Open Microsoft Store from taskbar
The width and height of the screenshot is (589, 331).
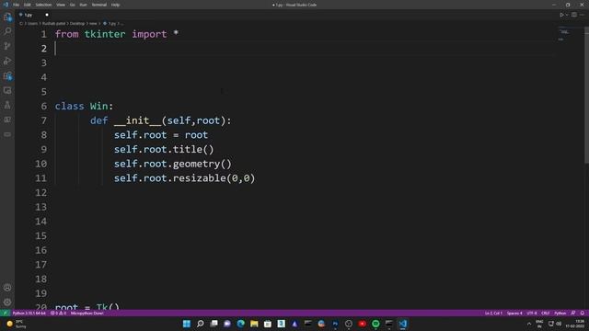tap(268, 324)
